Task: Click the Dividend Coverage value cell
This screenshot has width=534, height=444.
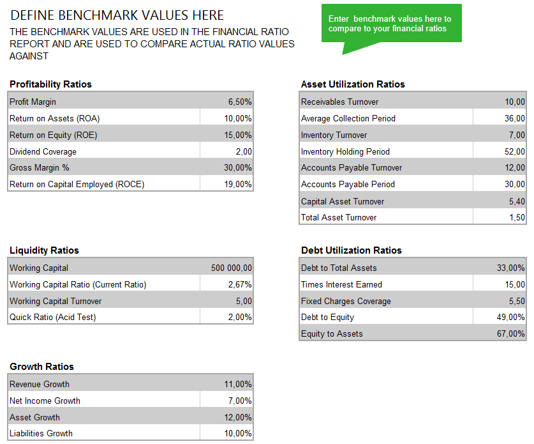Action: pyautogui.click(x=227, y=151)
